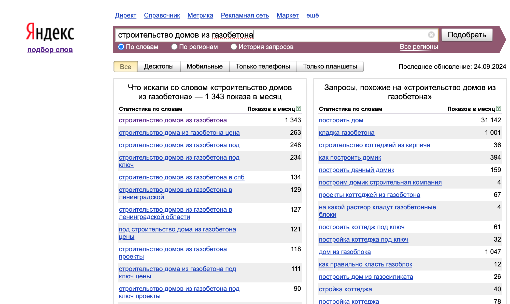Open 'как построить домик' query
This screenshot has height=304, width=510.
350,158
